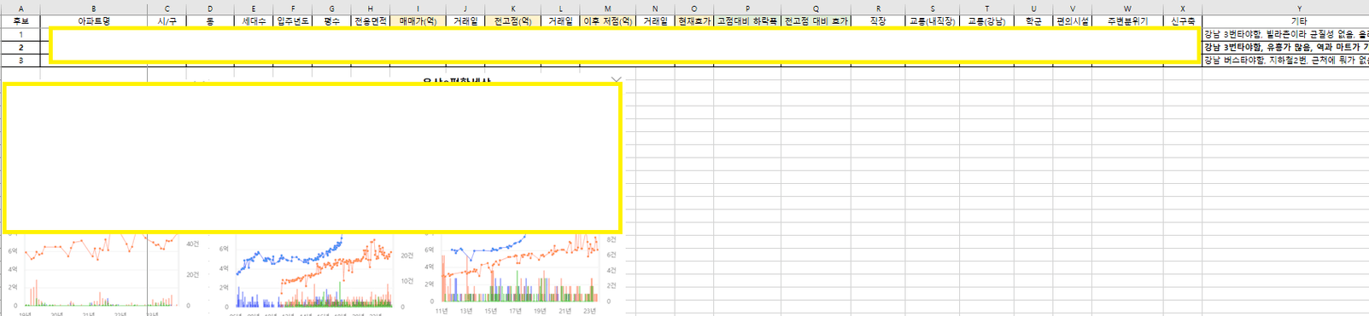Select column B header
The width and height of the screenshot is (1369, 316).
(x=94, y=9)
